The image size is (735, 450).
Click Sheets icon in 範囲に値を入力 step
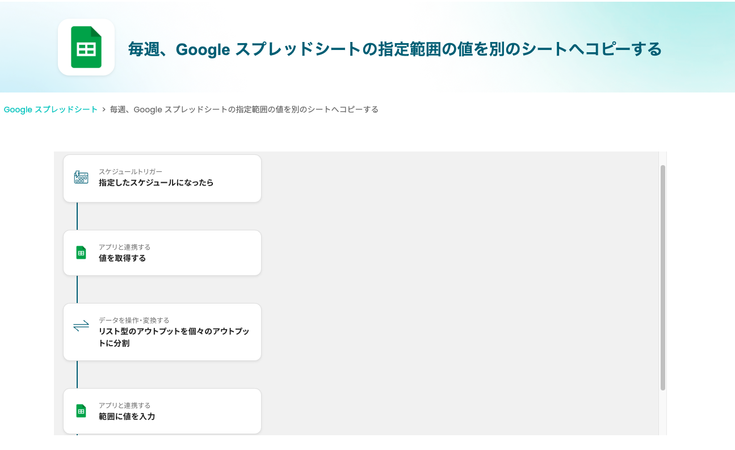coord(81,411)
